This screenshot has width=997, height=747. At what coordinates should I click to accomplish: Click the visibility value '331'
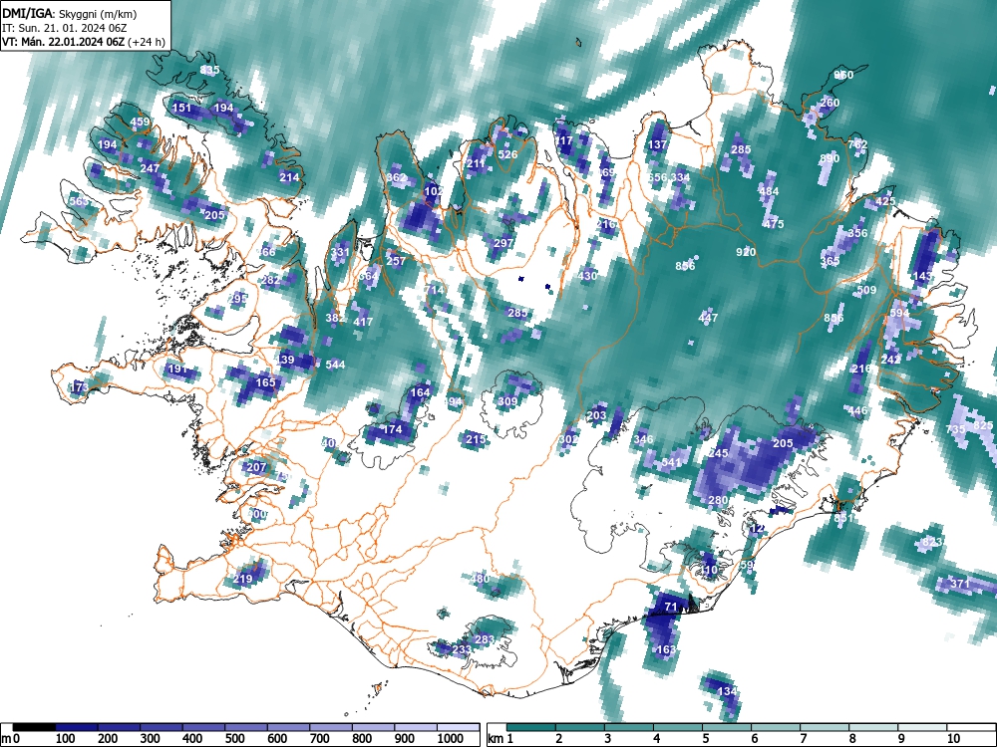tap(340, 252)
